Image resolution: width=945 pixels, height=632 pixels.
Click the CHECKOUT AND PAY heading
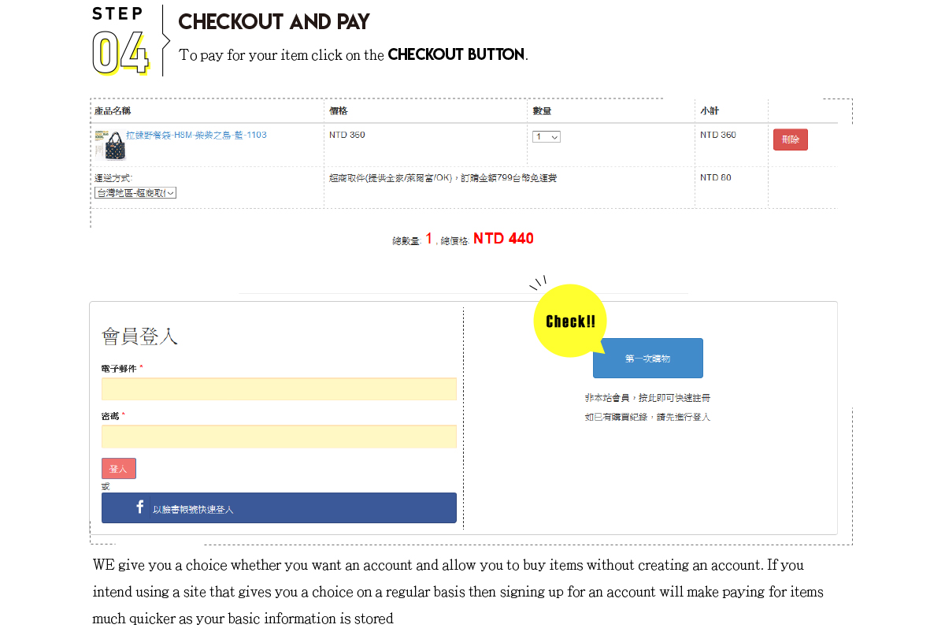tap(274, 22)
